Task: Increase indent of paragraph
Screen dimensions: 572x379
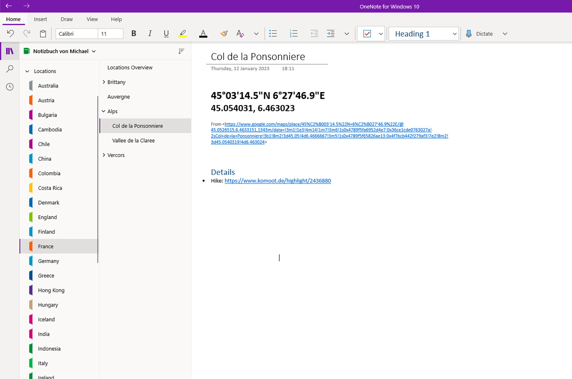Action: 330,34
